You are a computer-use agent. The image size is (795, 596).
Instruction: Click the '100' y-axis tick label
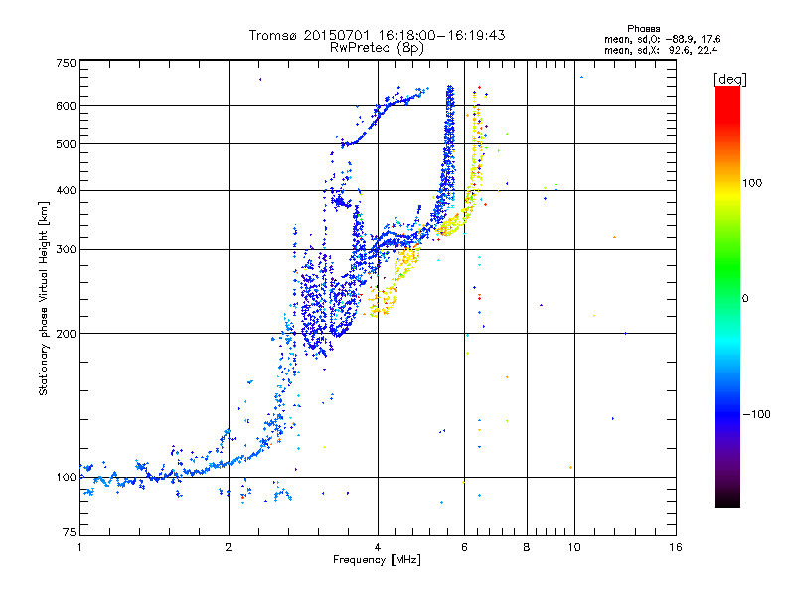coord(66,478)
